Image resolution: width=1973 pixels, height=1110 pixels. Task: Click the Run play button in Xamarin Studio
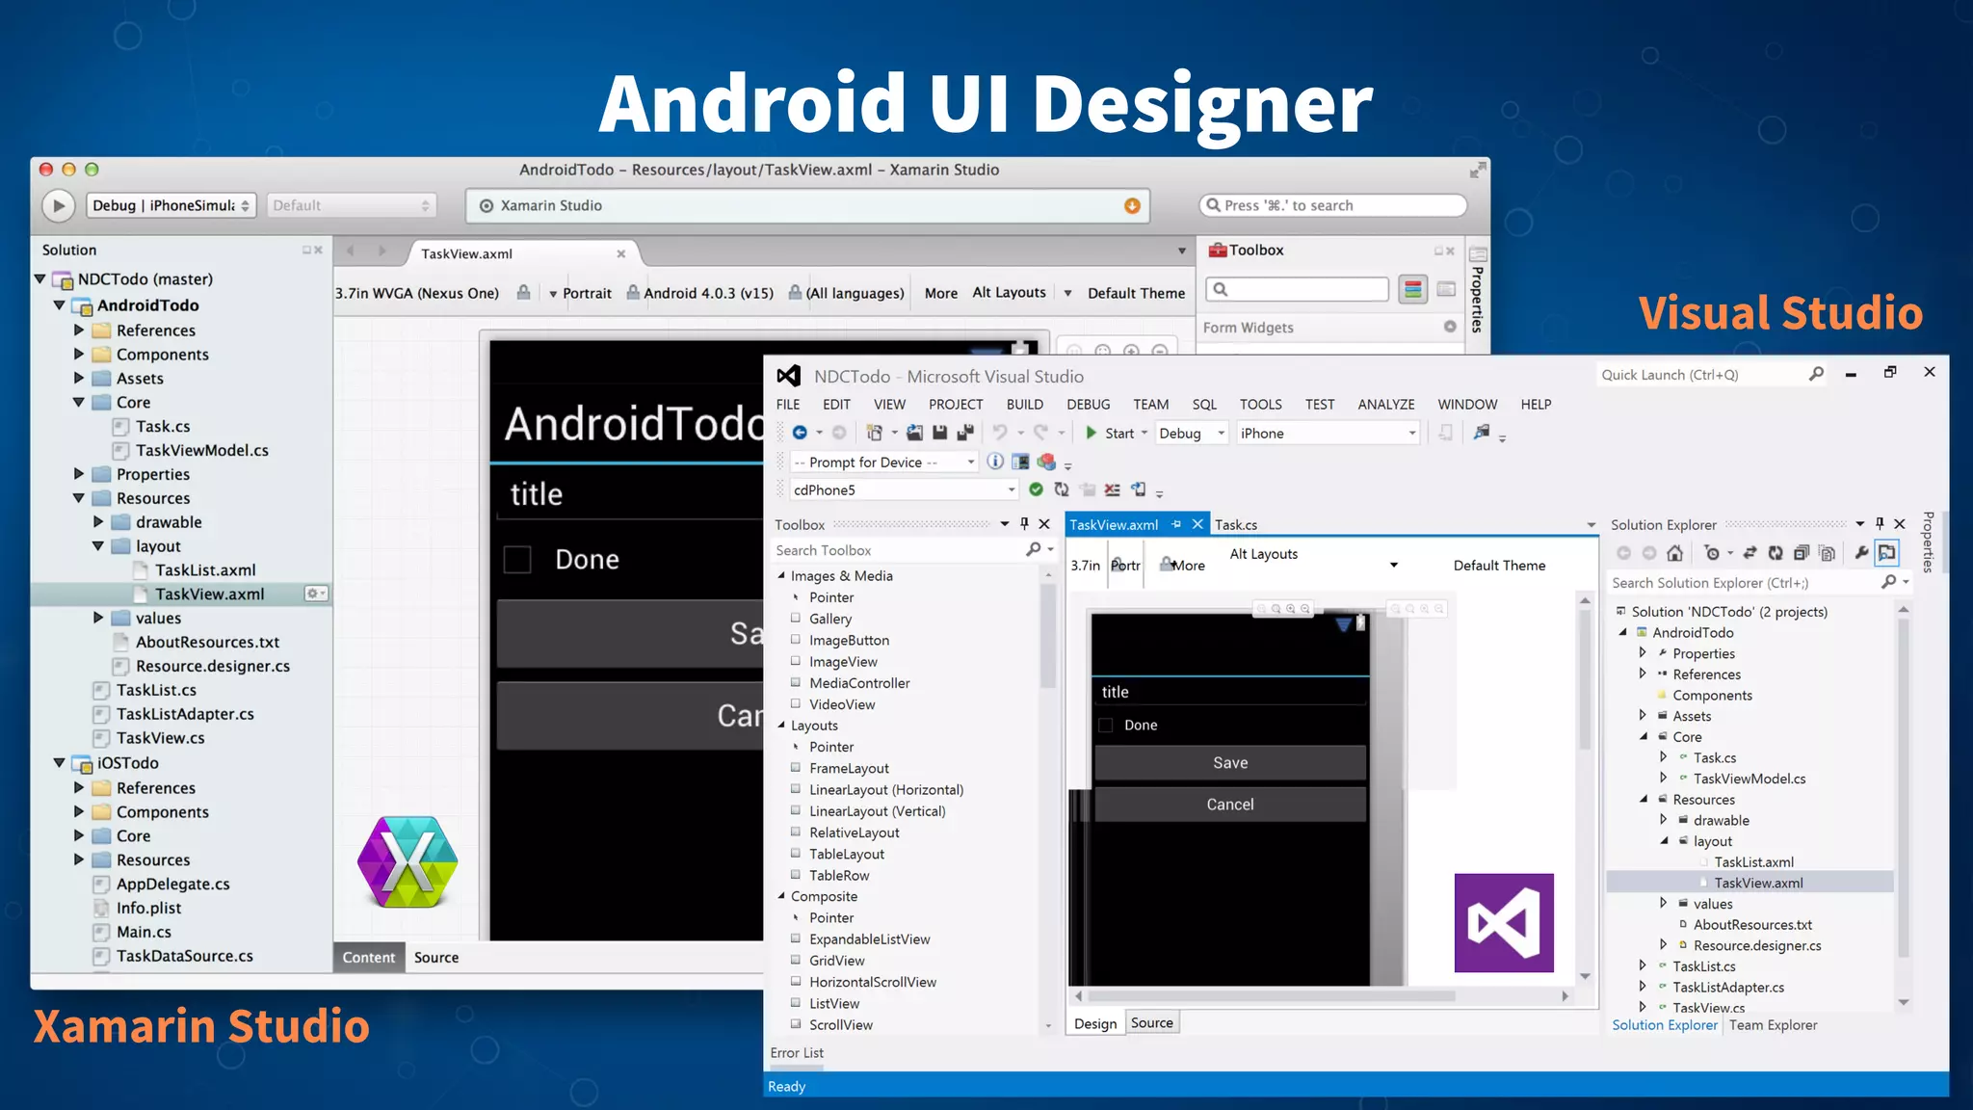58,205
